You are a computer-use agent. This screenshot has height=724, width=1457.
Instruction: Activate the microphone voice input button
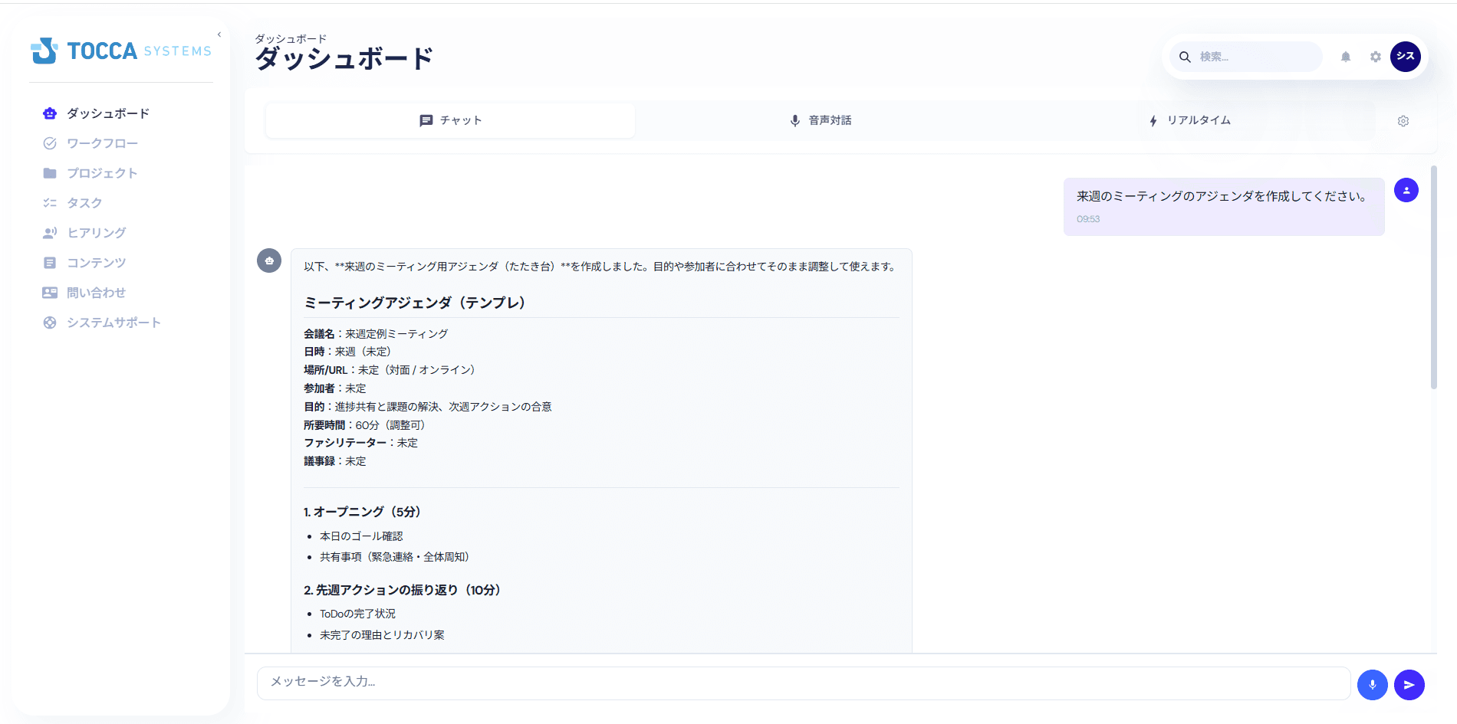point(1372,684)
